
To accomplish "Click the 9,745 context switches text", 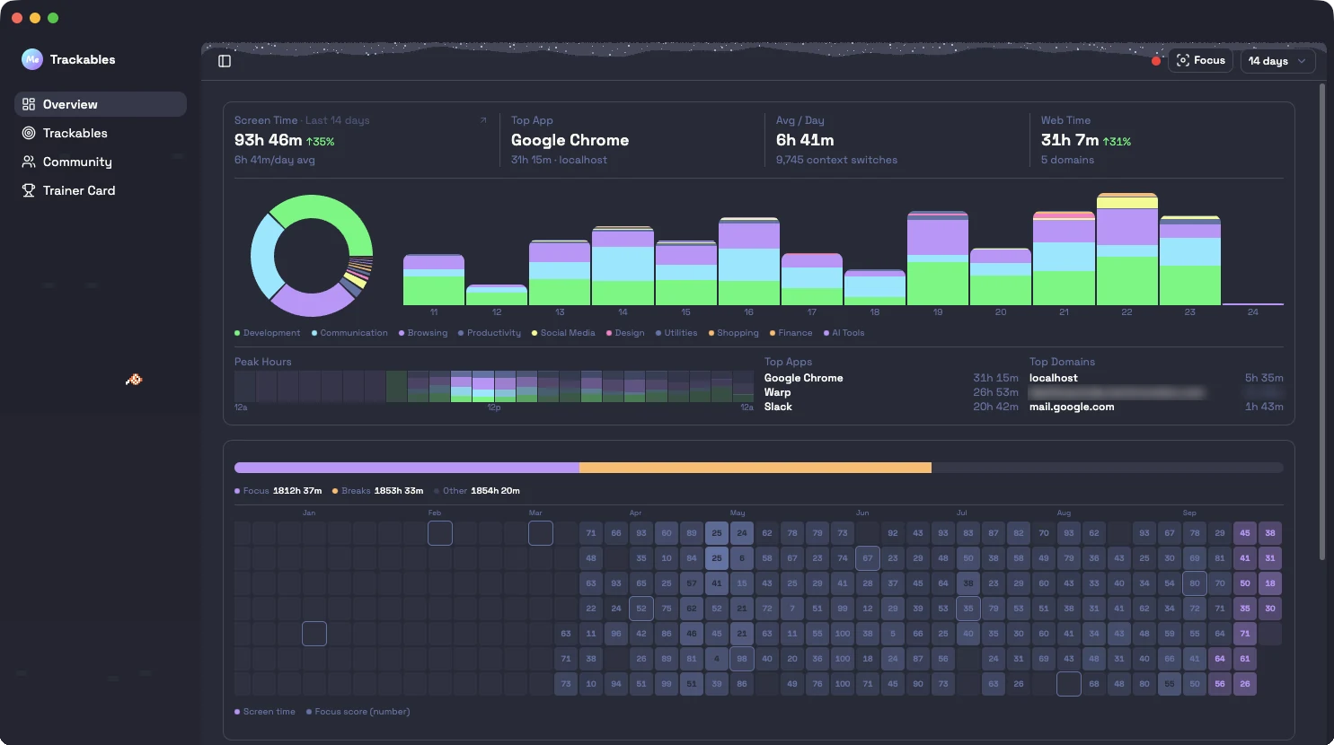I will (836, 160).
